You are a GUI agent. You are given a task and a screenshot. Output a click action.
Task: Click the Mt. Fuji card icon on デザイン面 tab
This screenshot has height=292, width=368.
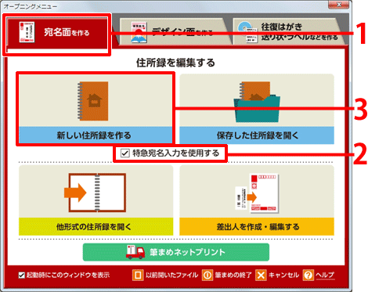tap(139, 32)
